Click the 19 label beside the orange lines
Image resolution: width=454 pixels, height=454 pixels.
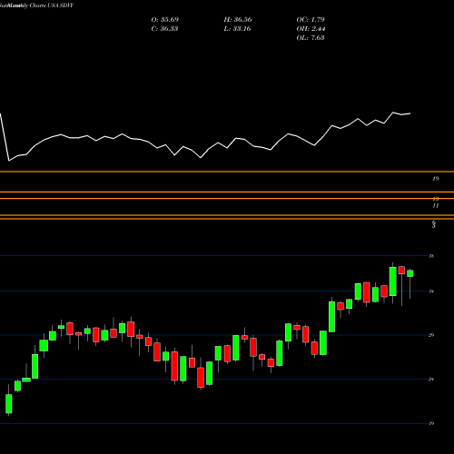point(436,179)
